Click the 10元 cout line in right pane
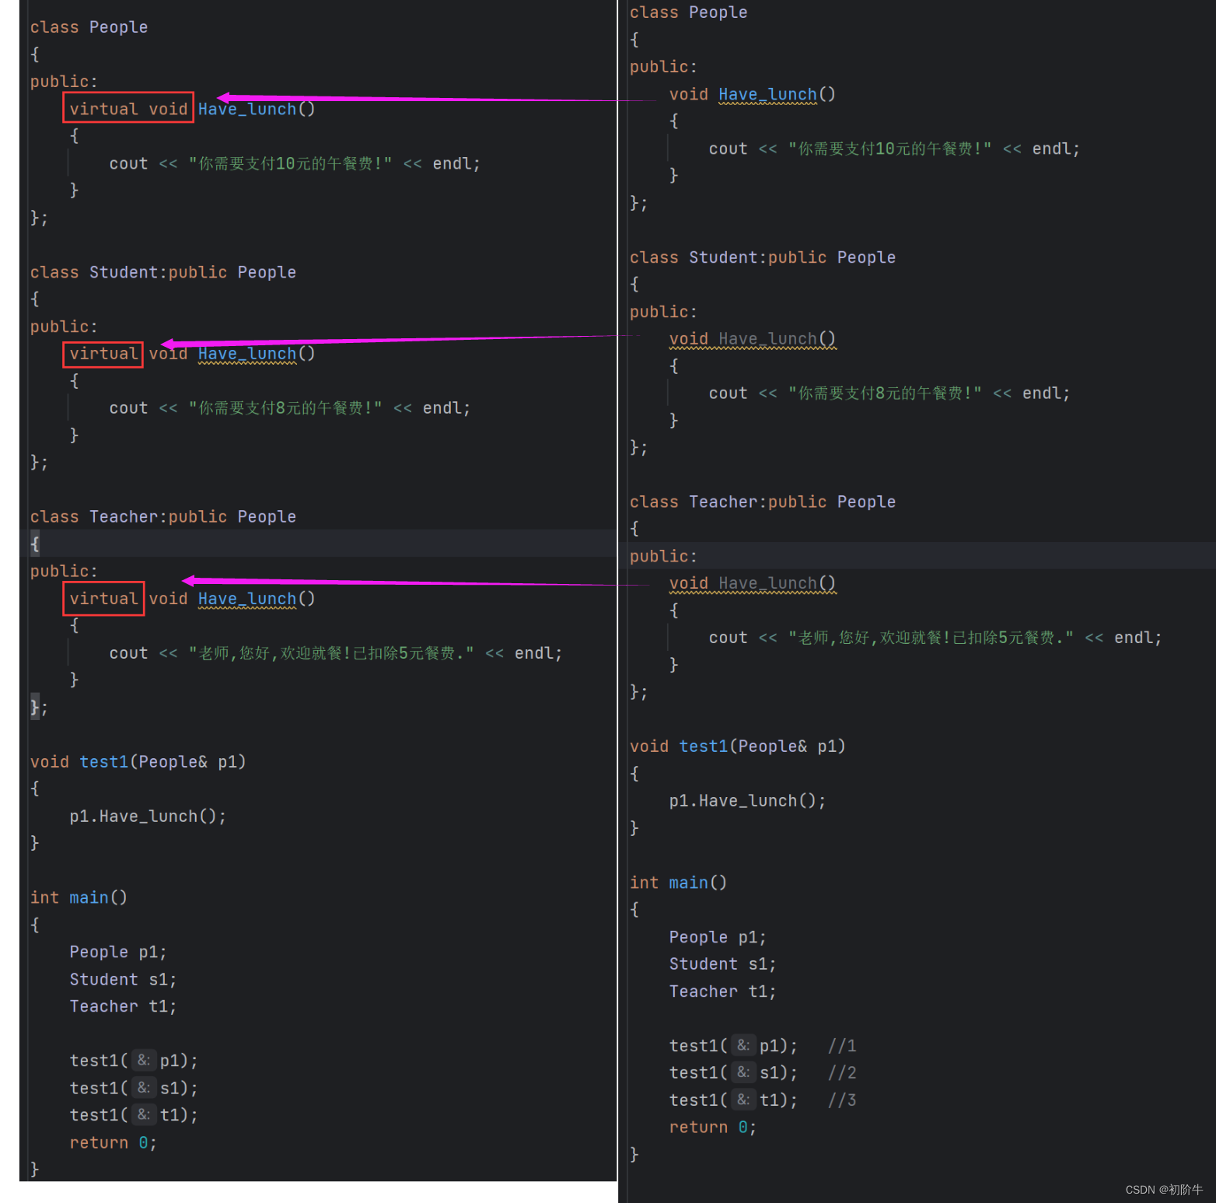The height and width of the screenshot is (1203, 1216). (894, 149)
